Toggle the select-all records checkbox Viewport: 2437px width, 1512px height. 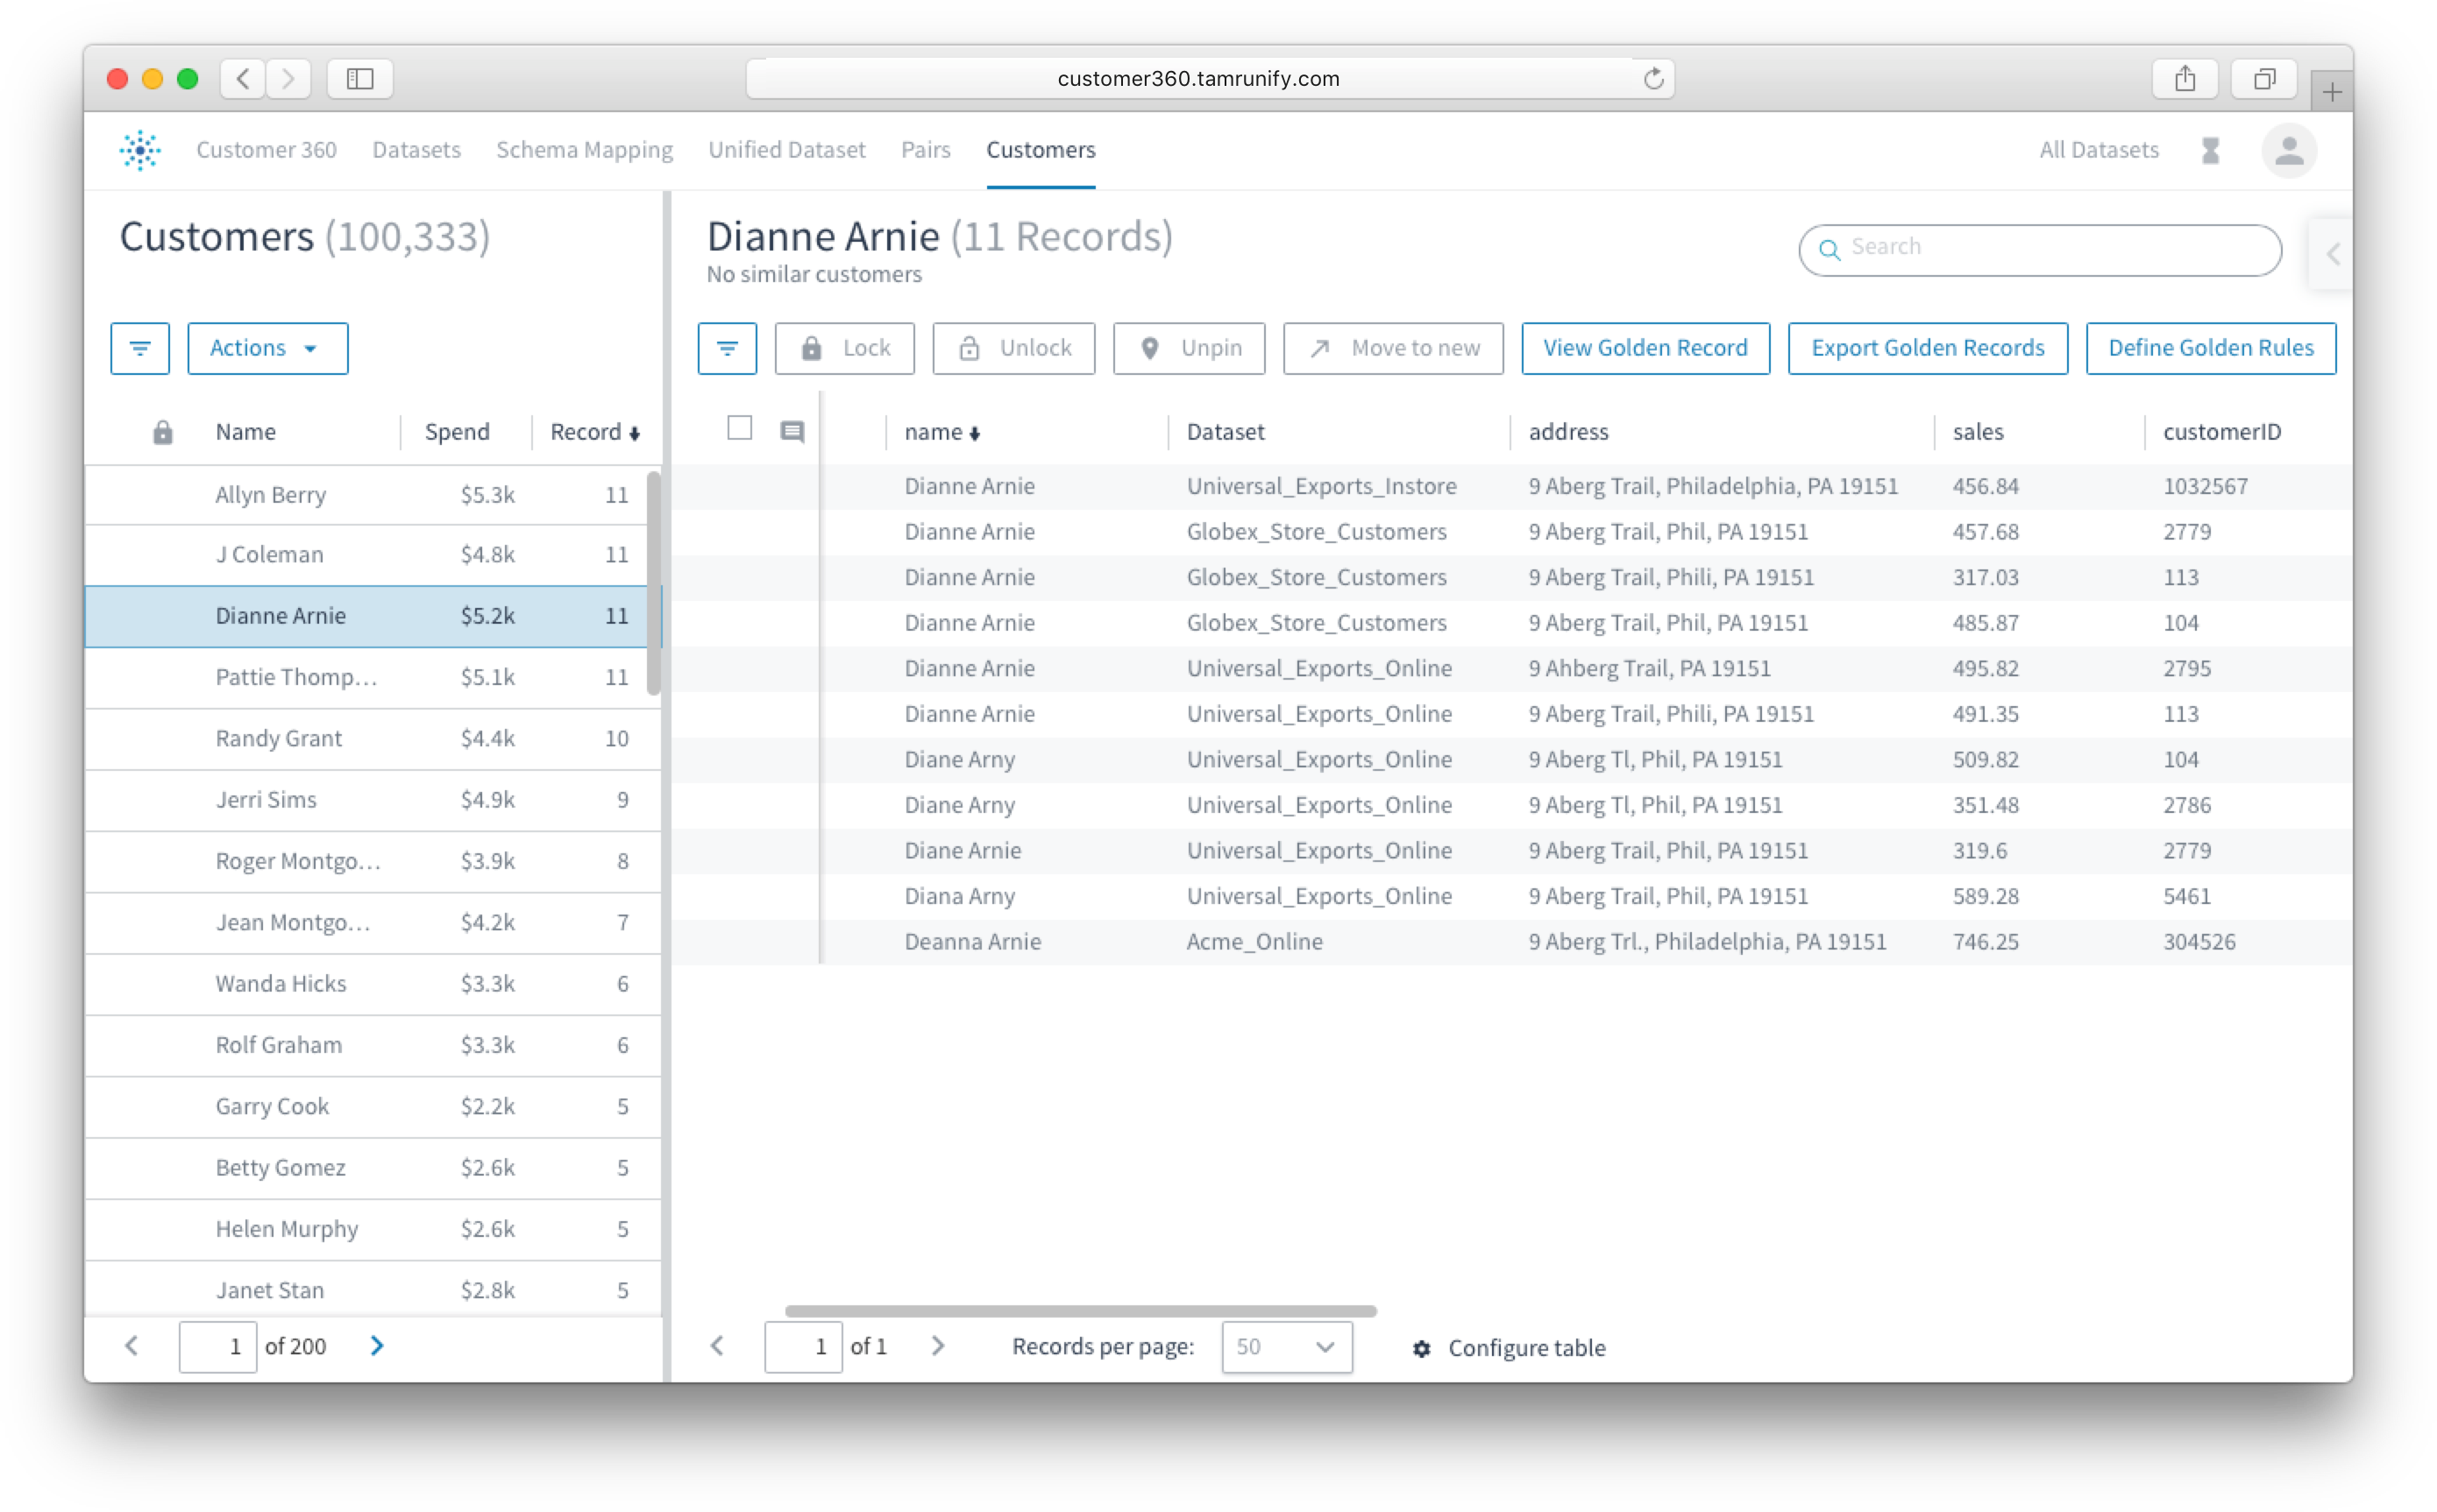pos(740,428)
